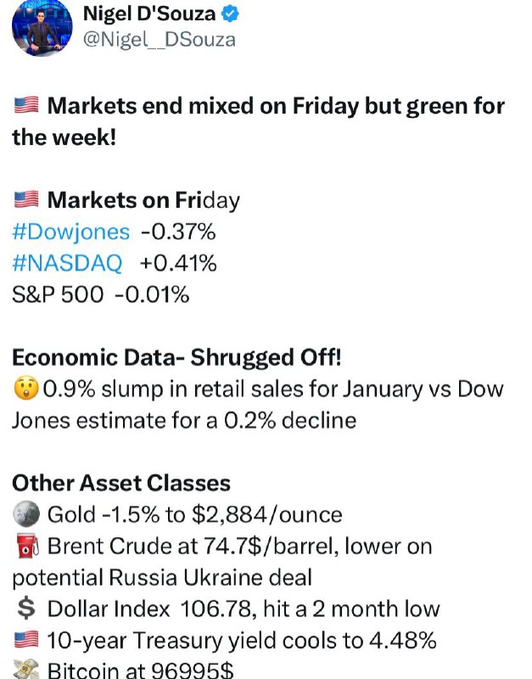Click the astonished face emoji
The height and width of the screenshot is (679, 532).
(x=26, y=388)
